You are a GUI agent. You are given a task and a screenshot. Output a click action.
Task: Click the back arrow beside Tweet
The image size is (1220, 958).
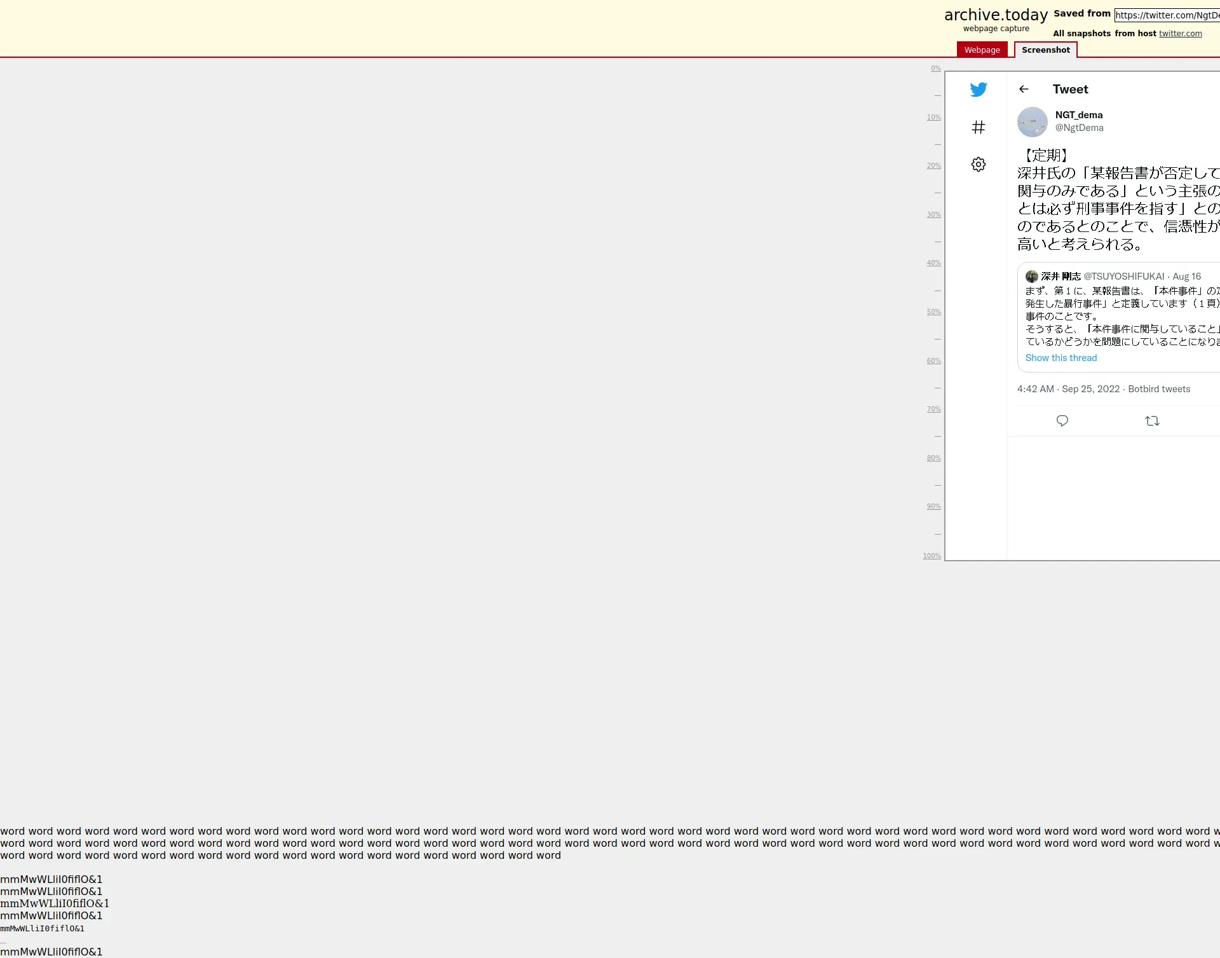pyautogui.click(x=1023, y=90)
